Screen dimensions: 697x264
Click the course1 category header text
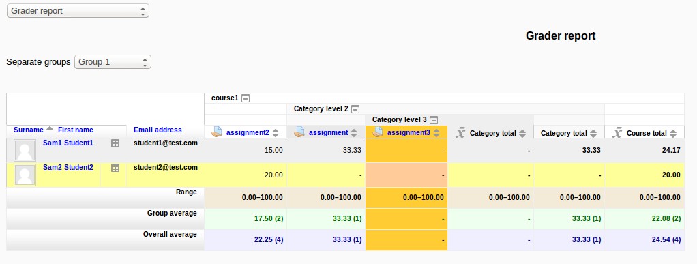click(225, 98)
